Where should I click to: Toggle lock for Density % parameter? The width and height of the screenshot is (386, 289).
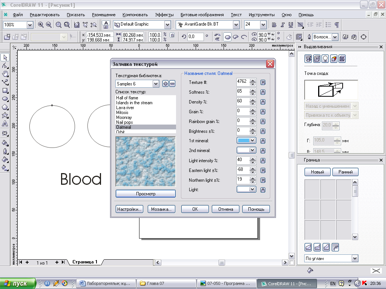pos(263,102)
